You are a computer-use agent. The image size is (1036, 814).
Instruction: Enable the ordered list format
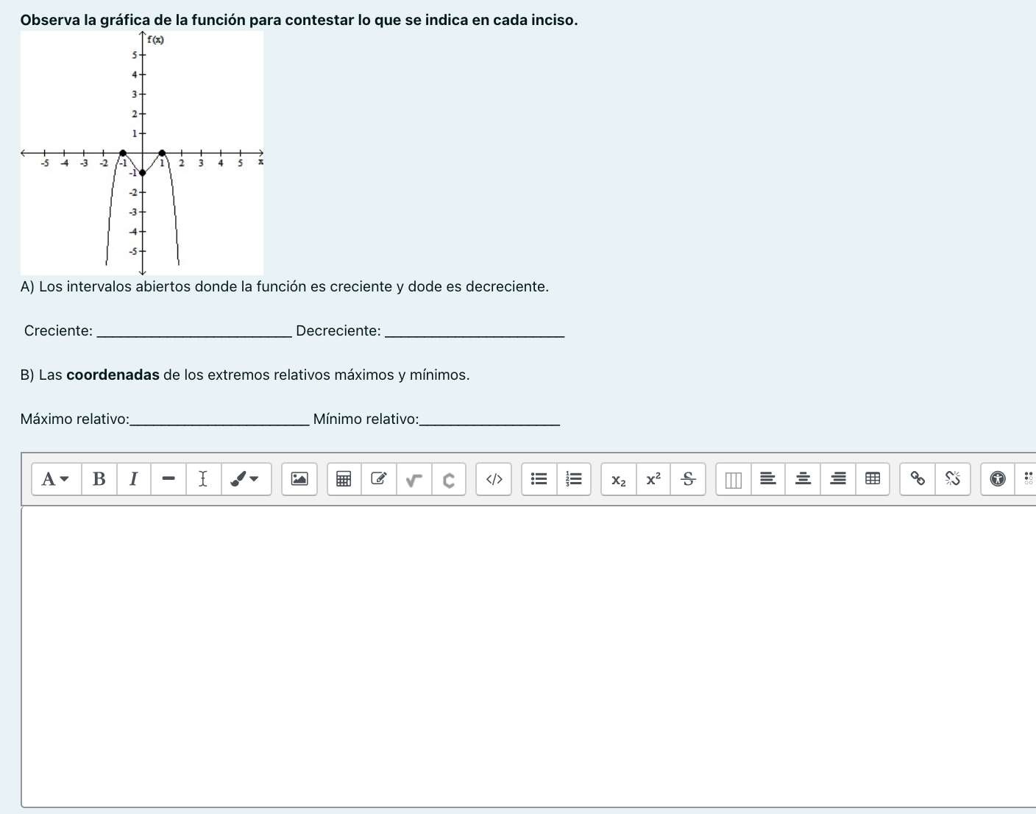click(x=574, y=479)
